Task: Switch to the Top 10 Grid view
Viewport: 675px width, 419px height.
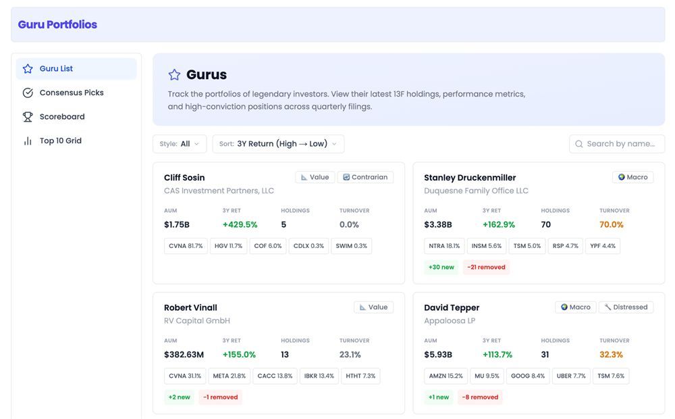Action: click(x=76, y=141)
